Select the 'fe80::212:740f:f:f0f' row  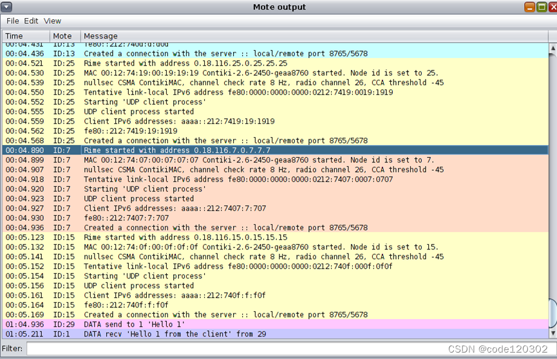276,305
